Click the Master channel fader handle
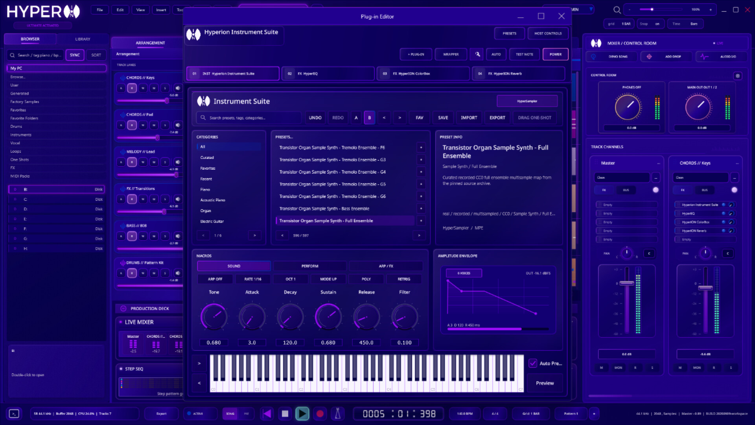755x425 pixels. pos(626,283)
